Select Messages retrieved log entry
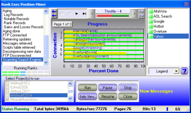 click(x=17, y=43)
